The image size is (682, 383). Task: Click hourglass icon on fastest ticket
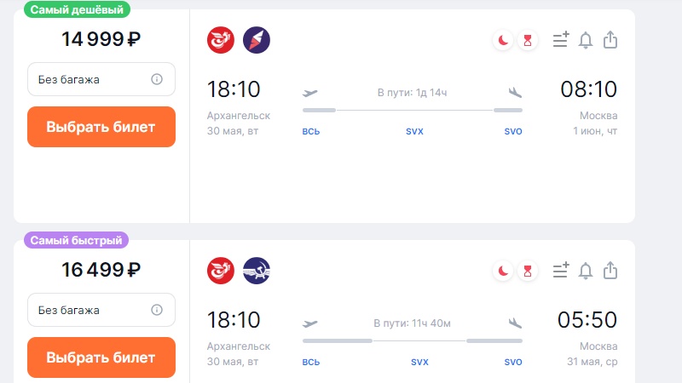click(x=528, y=271)
